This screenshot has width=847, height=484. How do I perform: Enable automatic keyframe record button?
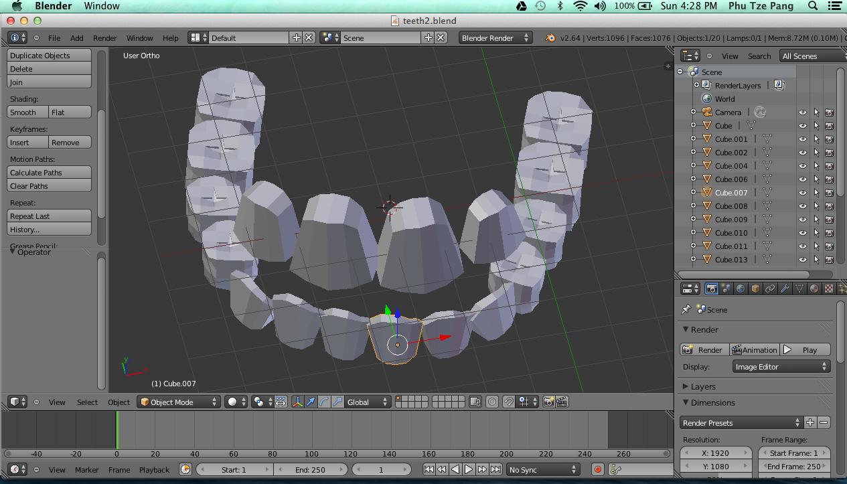597,469
